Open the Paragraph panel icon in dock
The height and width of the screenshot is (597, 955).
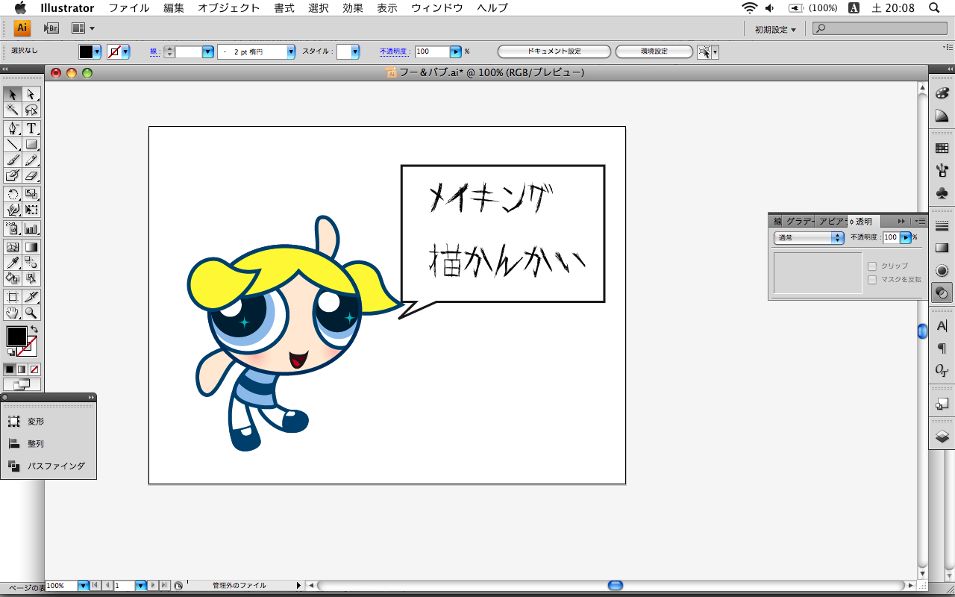942,348
